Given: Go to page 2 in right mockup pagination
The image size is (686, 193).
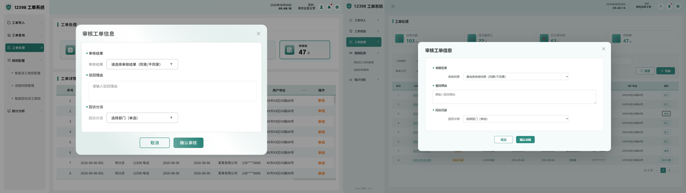Looking at the screenshot, I should (x=670, y=170).
